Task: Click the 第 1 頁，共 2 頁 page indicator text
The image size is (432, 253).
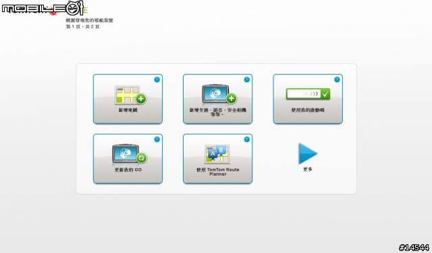Action: 82,27
